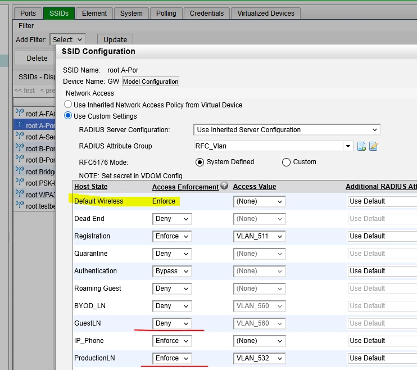Open the System tab
Viewport: 417px width, 370px height.
click(x=132, y=13)
